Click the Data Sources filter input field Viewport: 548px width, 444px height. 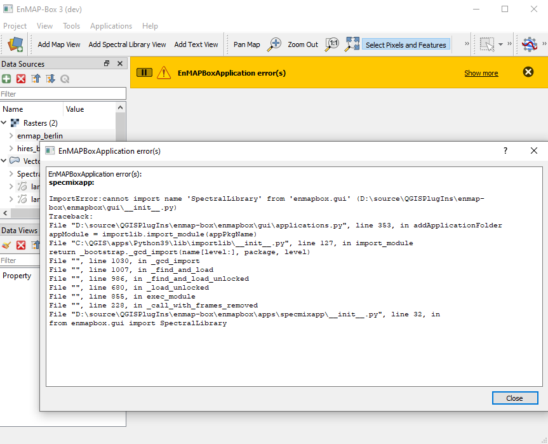60,93
